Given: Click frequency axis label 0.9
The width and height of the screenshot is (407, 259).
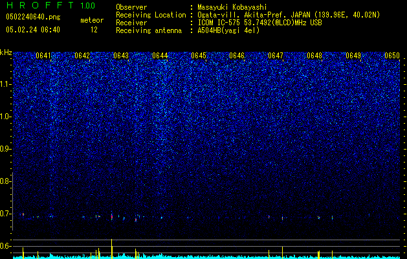Looking at the screenshot, I should (x=5, y=149).
